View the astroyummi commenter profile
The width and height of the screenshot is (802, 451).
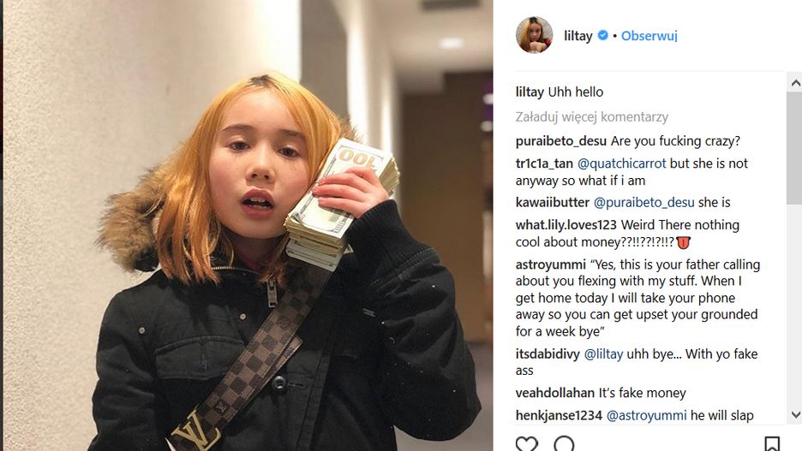click(551, 264)
